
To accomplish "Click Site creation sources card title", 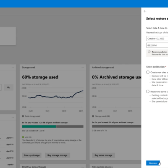I will point(102,167).
